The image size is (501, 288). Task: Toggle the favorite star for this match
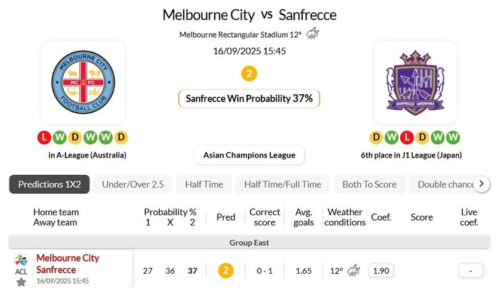(21, 281)
